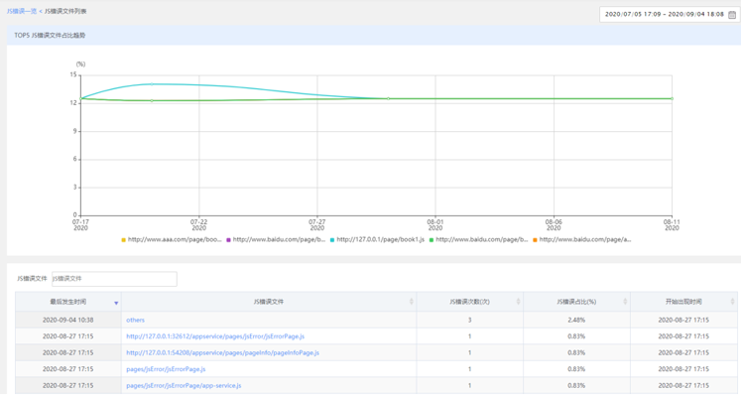Image resolution: width=741 pixels, height=396 pixels.
Task: Click the error count 3 cell
Action: (470, 320)
